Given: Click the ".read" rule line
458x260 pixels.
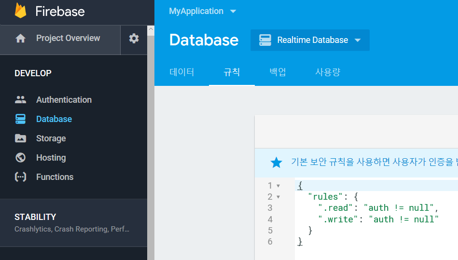Looking at the screenshot, I should (378, 208).
